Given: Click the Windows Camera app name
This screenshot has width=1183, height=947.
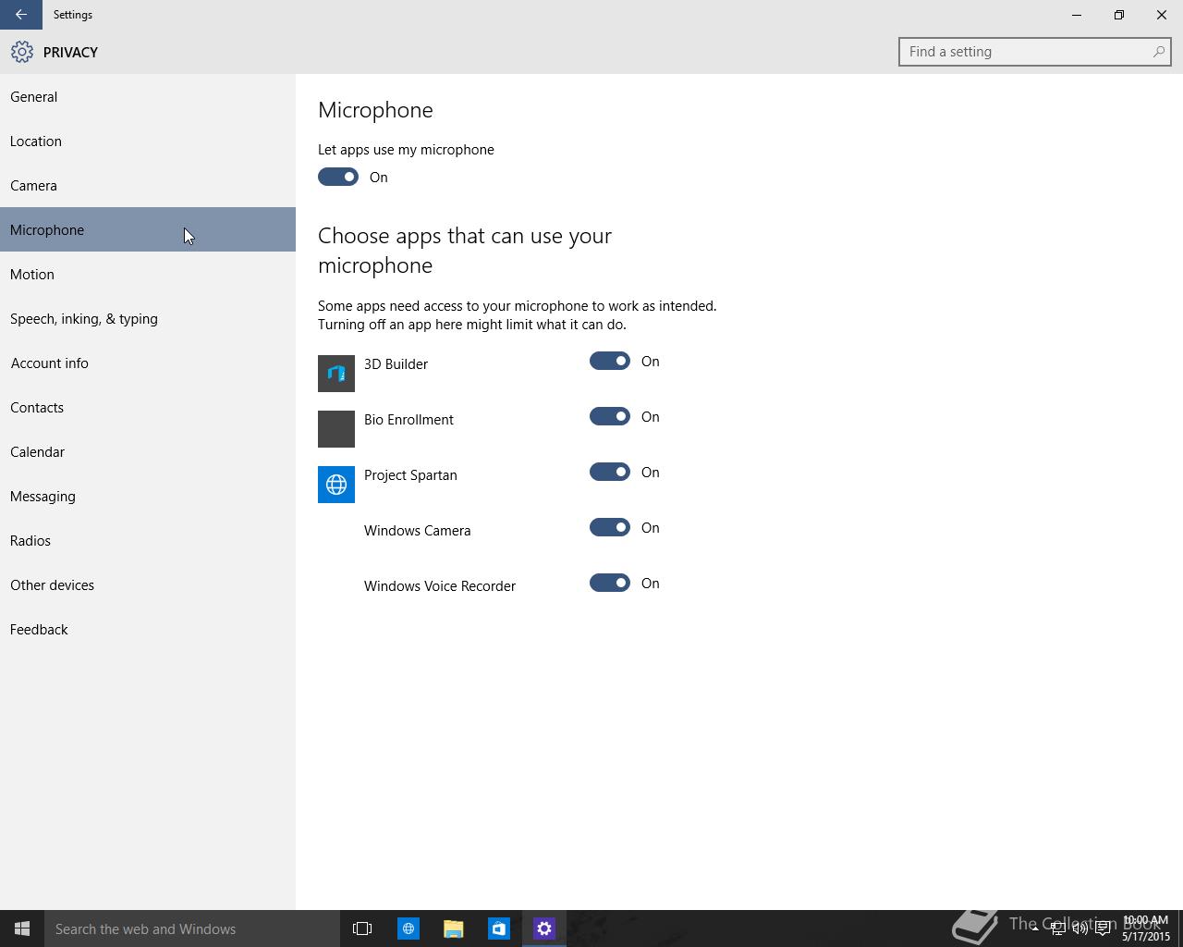Looking at the screenshot, I should coord(418,531).
